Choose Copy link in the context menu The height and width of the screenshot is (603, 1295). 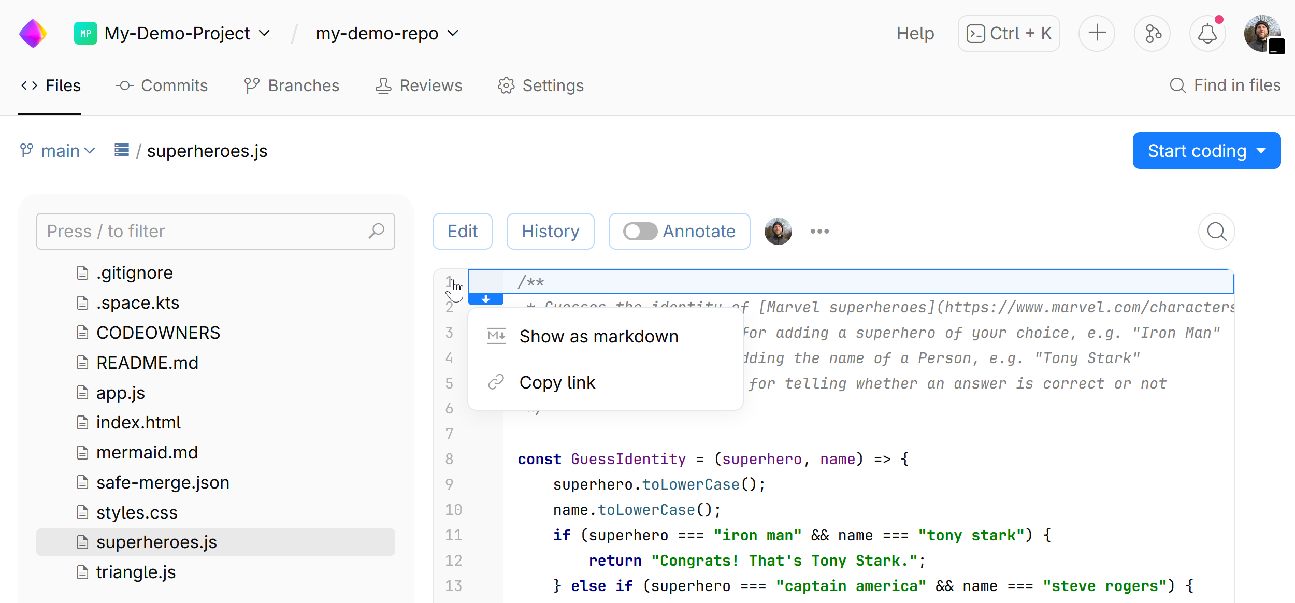coord(557,382)
